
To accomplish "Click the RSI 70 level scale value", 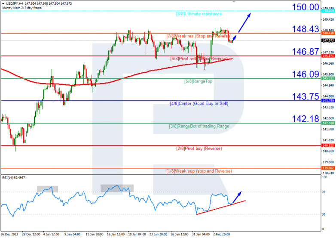I will tap(324, 192).
